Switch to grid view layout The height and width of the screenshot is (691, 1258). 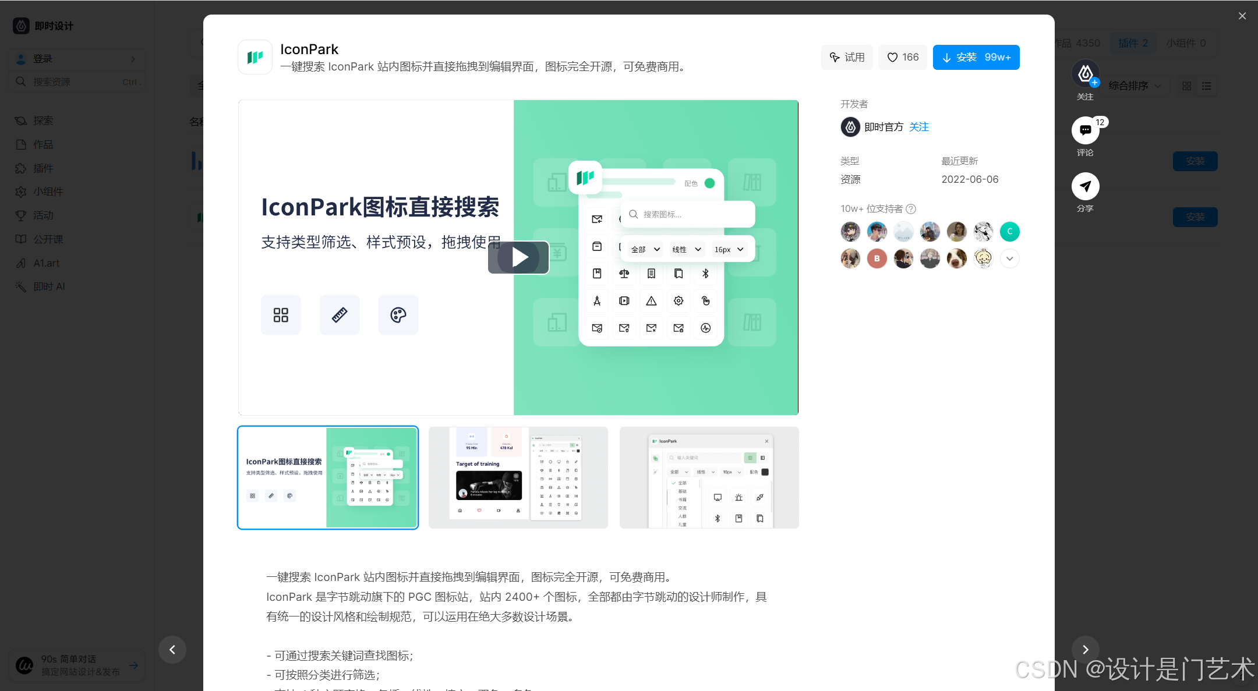point(1186,86)
